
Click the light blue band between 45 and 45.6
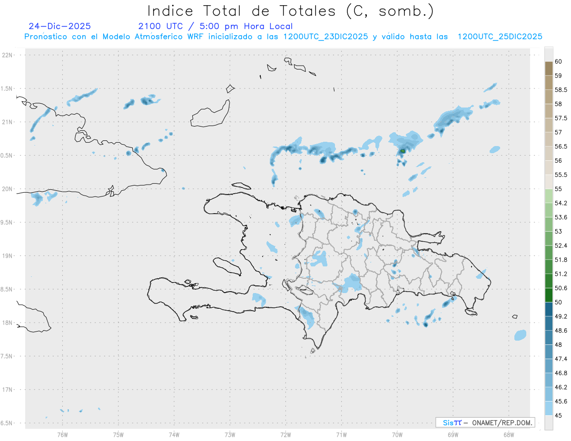(549, 408)
